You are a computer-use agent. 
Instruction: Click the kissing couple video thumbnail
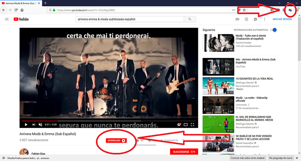coord(218,43)
